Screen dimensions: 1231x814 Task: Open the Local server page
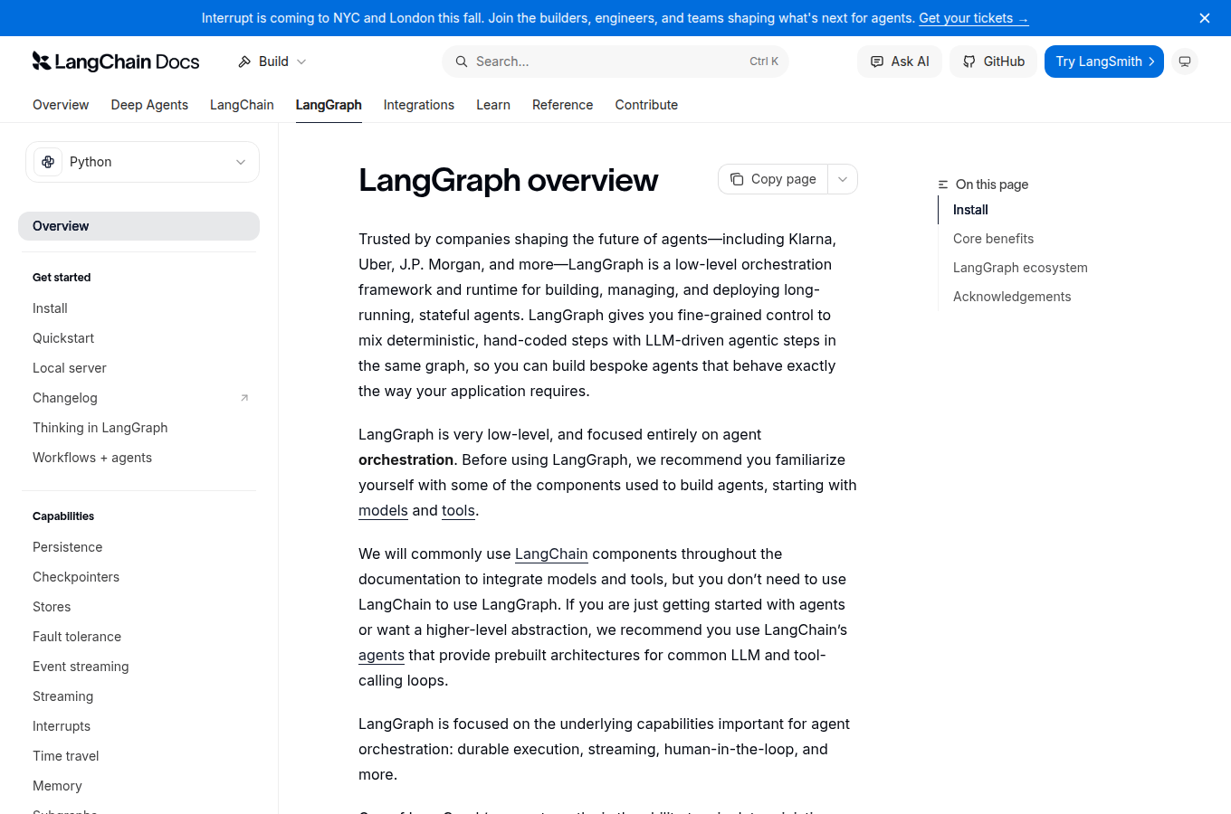(x=70, y=368)
